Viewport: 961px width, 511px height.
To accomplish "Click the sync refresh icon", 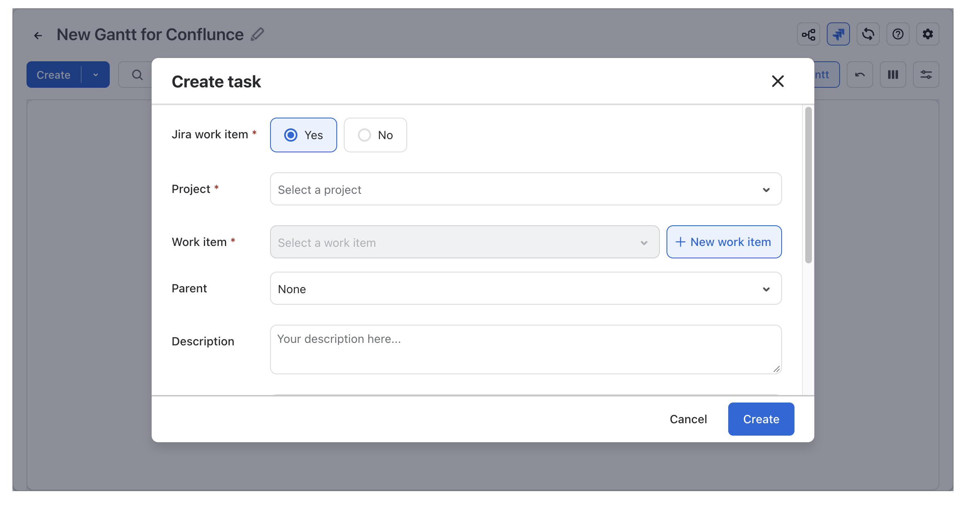I will [868, 34].
